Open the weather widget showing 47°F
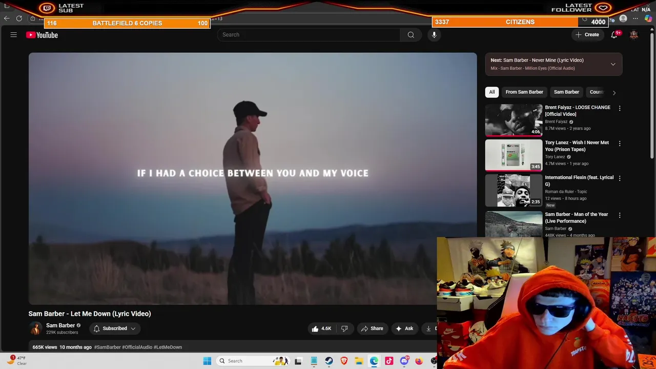The width and height of the screenshot is (656, 369). pos(16,360)
